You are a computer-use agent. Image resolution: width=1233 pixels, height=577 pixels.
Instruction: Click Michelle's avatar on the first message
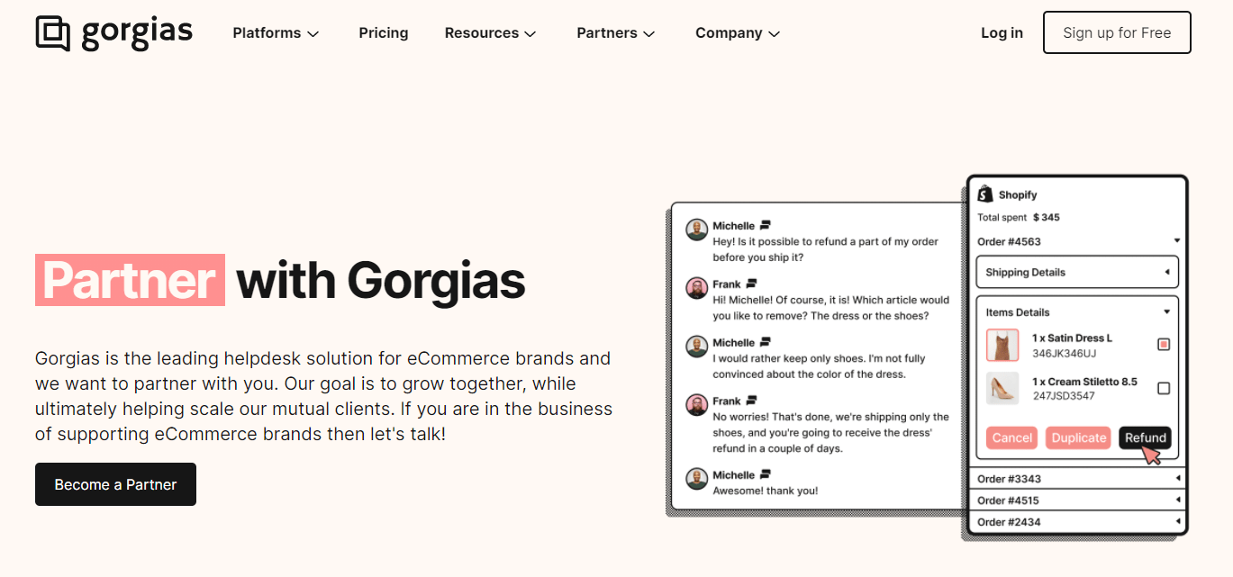click(696, 230)
